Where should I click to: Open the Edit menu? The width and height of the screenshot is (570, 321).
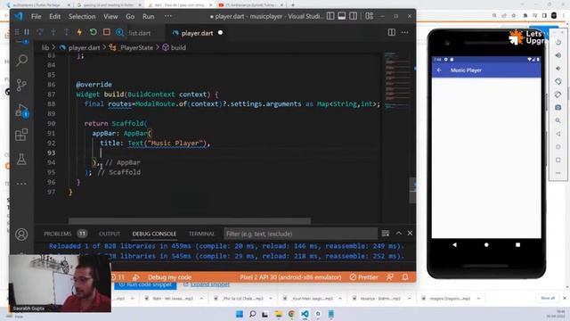pos(55,16)
